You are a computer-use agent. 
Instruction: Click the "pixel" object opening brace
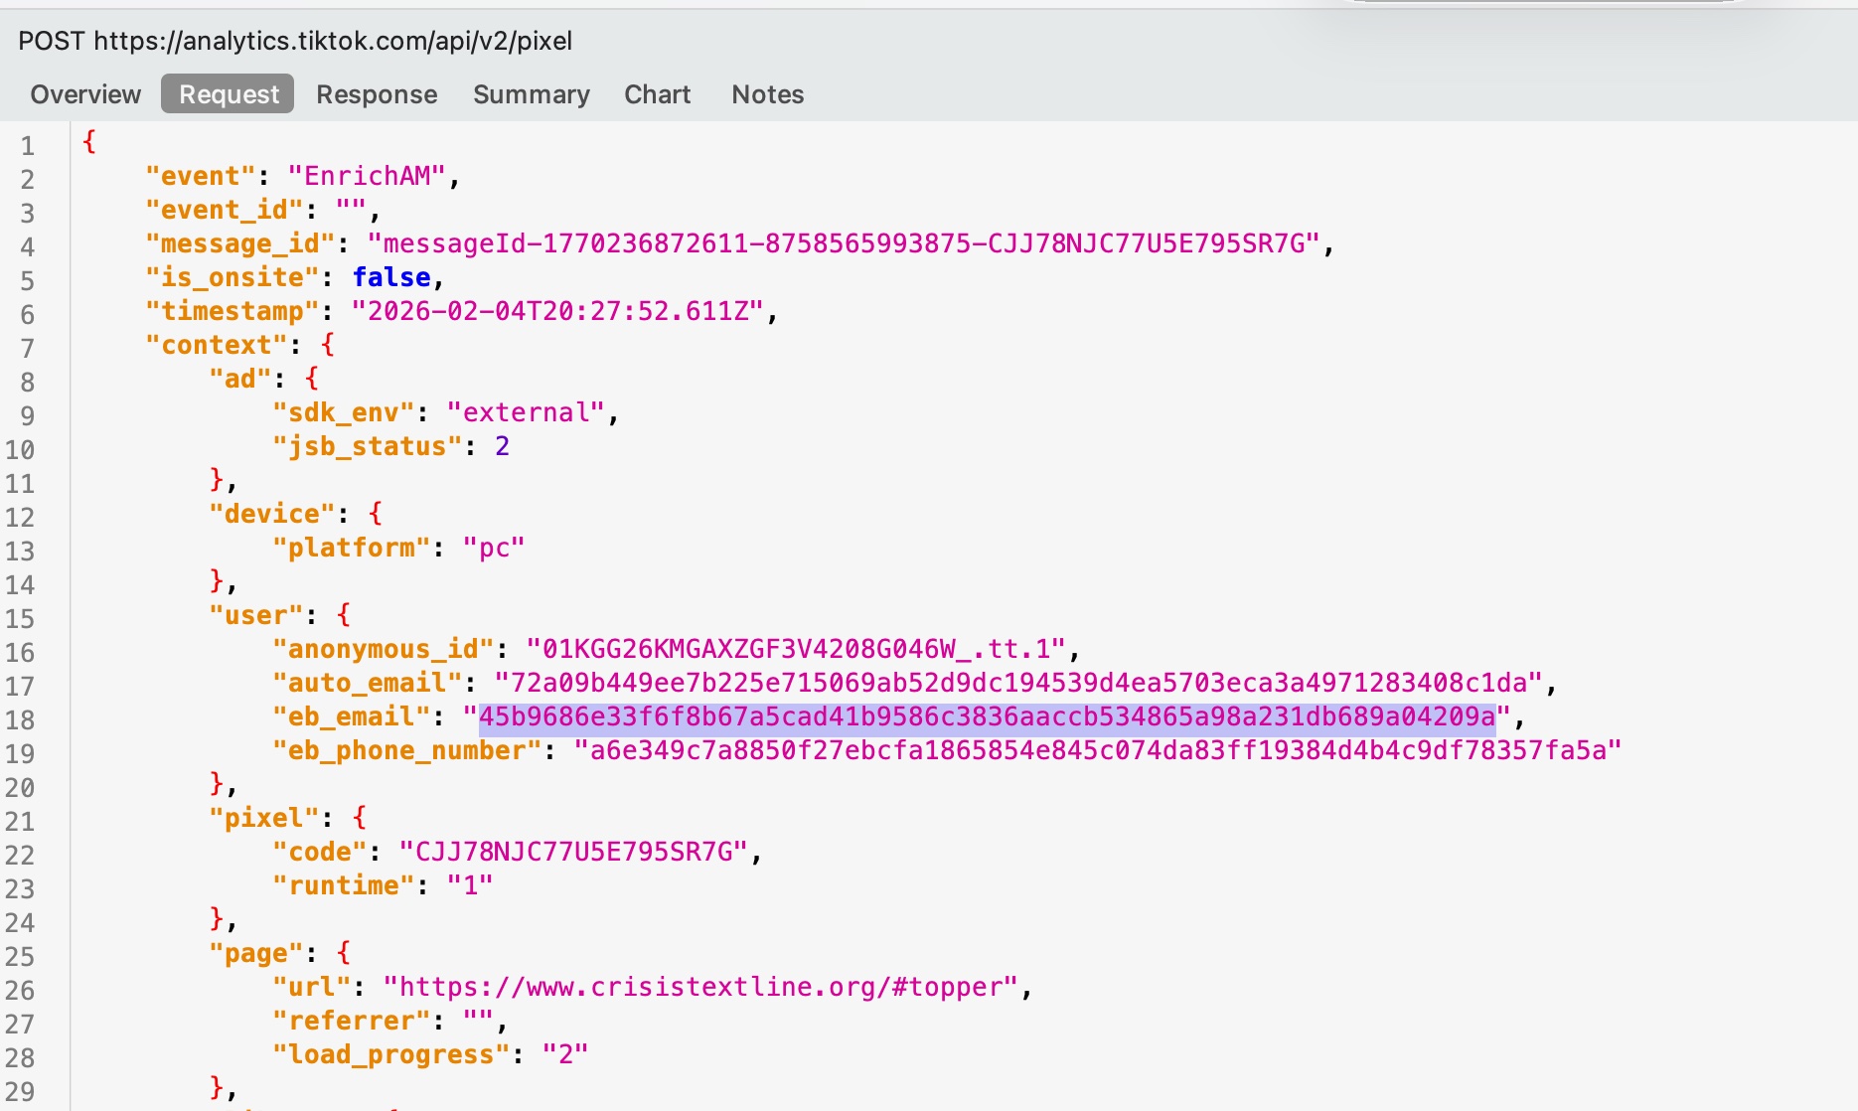360,818
